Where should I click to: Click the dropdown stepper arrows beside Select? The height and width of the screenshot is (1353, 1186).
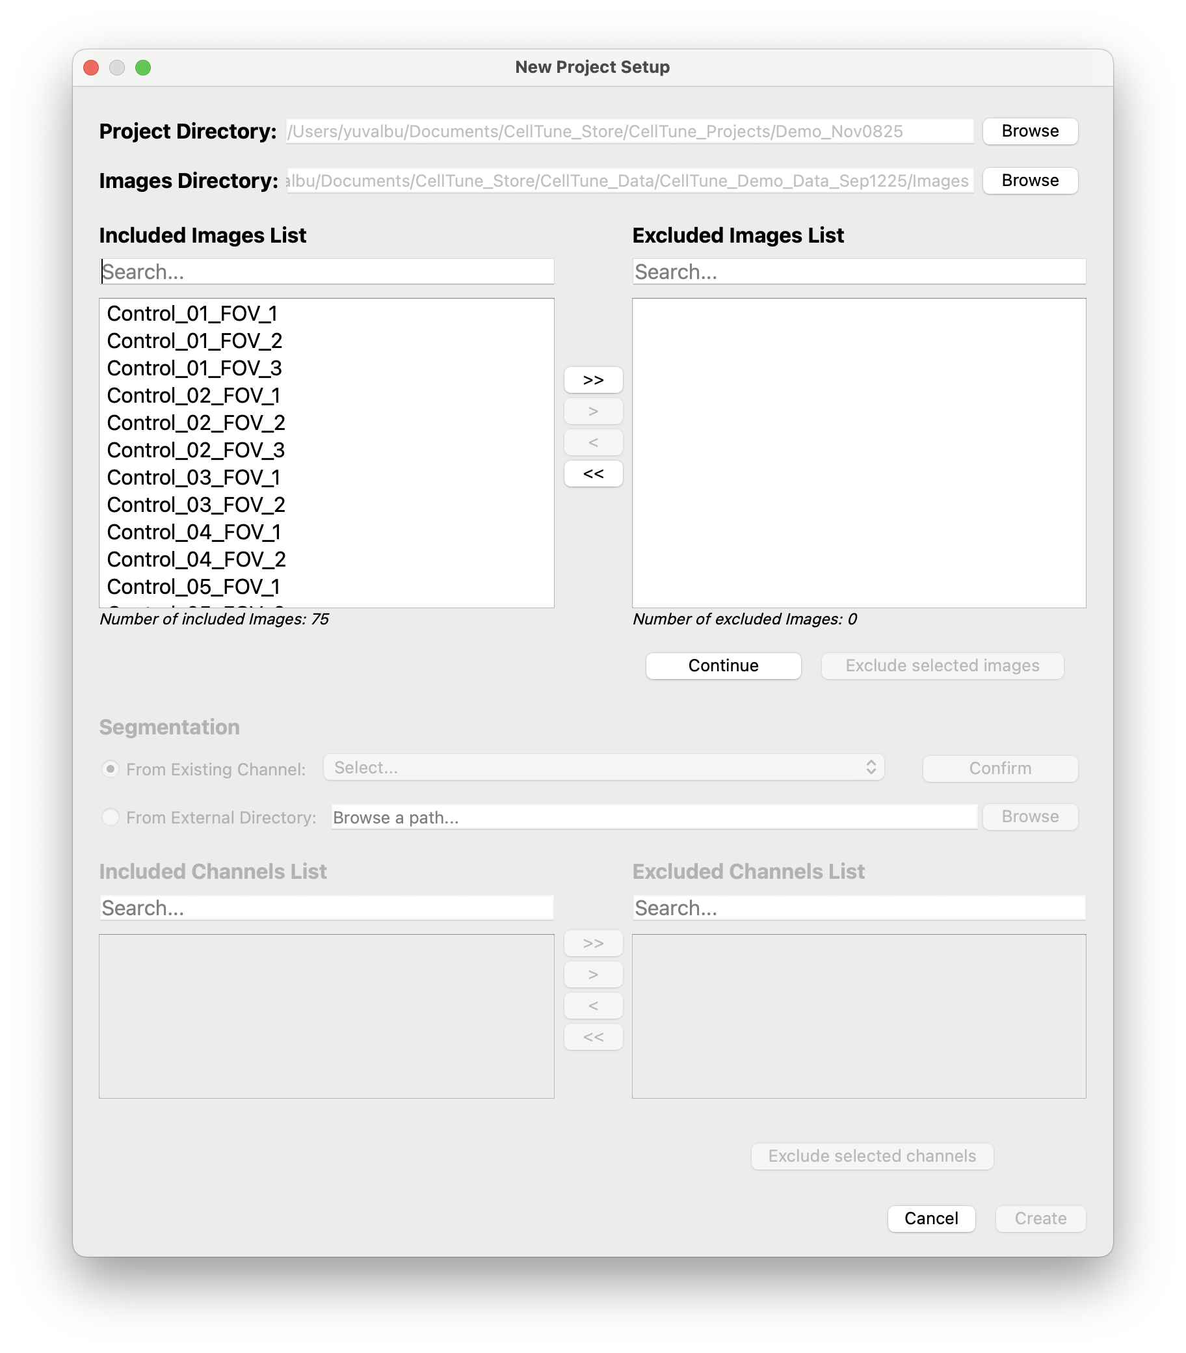click(x=873, y=767)
